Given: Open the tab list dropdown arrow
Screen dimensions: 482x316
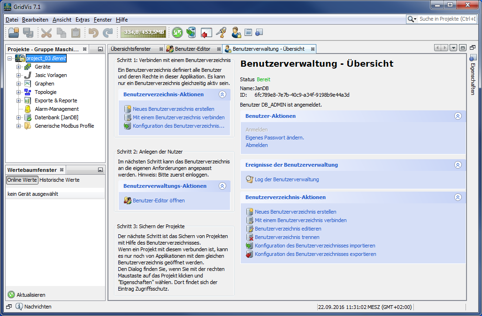Looking at the screenshot, I should pos(453,47).
